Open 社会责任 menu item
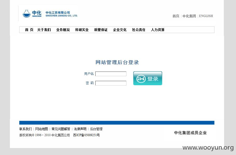236x155 pixels. (x=139, y=30)
